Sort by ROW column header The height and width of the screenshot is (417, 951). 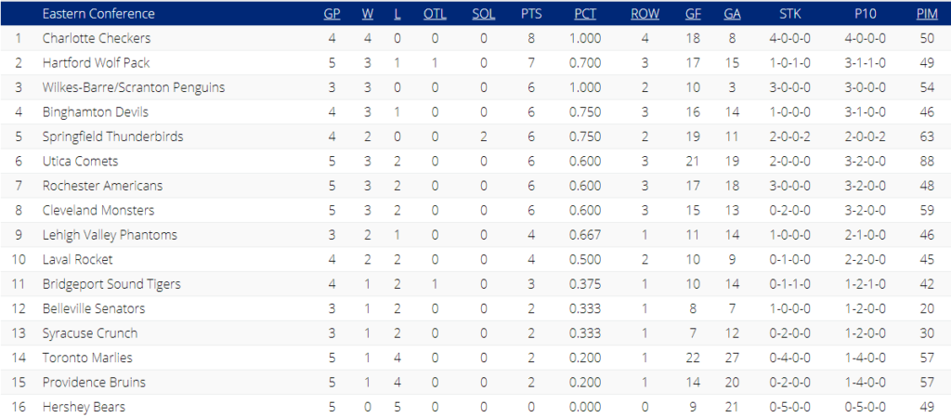(x=645, y=14)
